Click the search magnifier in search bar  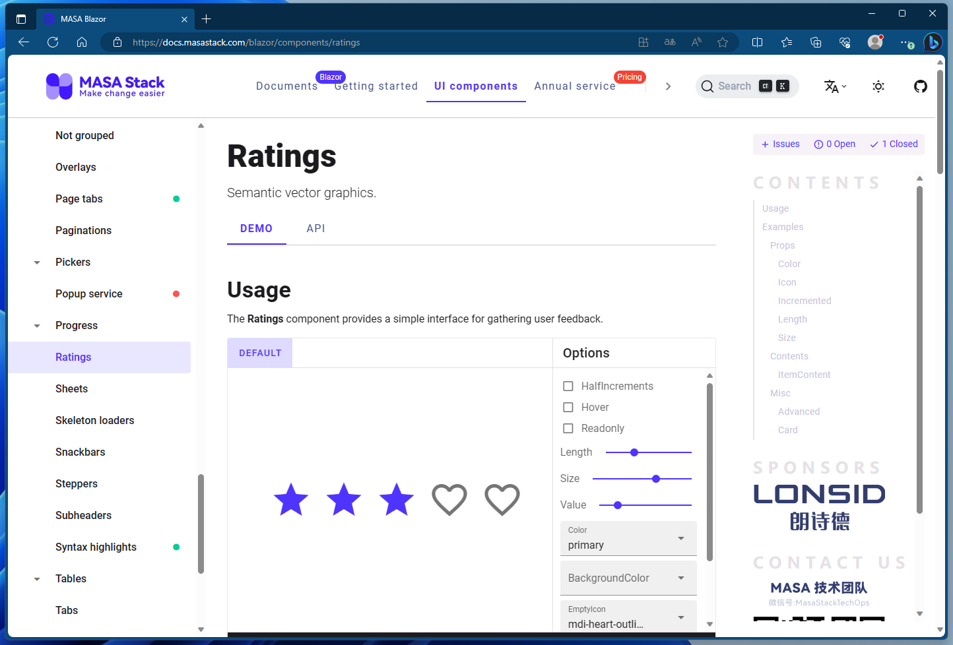(707, 86)
